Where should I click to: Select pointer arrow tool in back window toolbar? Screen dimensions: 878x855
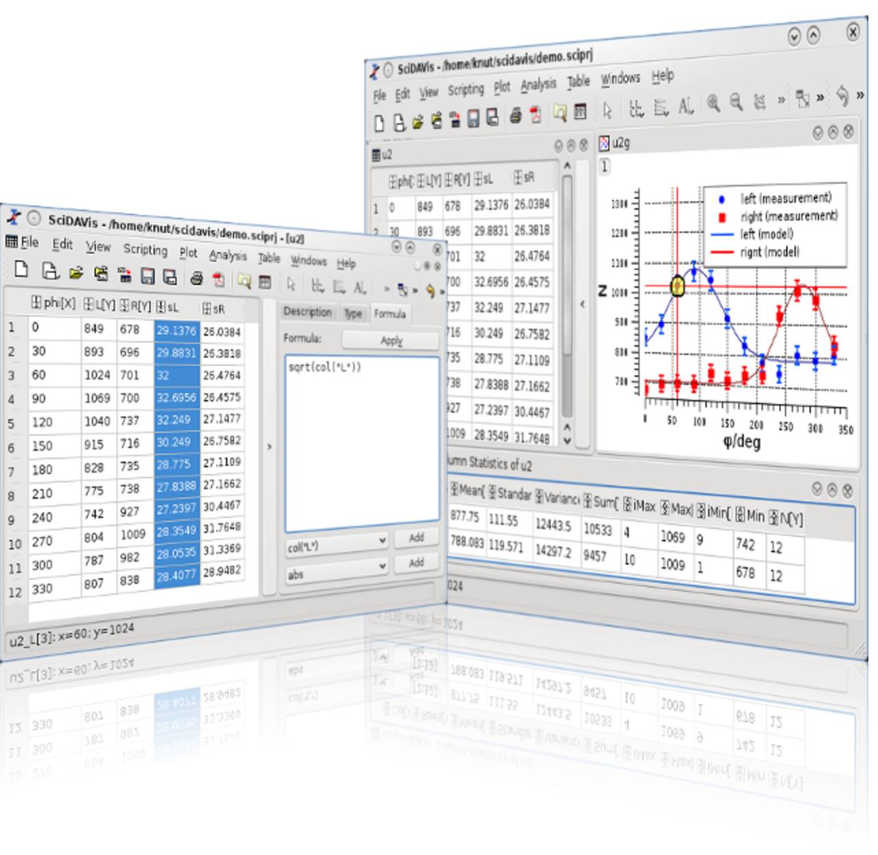pos(607,110)
